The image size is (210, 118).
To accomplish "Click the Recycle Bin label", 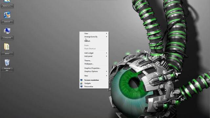I will click(7, 69).
